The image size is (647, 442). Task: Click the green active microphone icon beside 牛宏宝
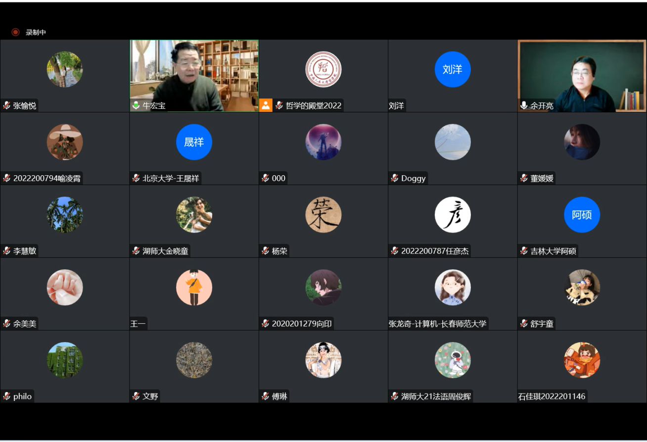click(136, 105)
